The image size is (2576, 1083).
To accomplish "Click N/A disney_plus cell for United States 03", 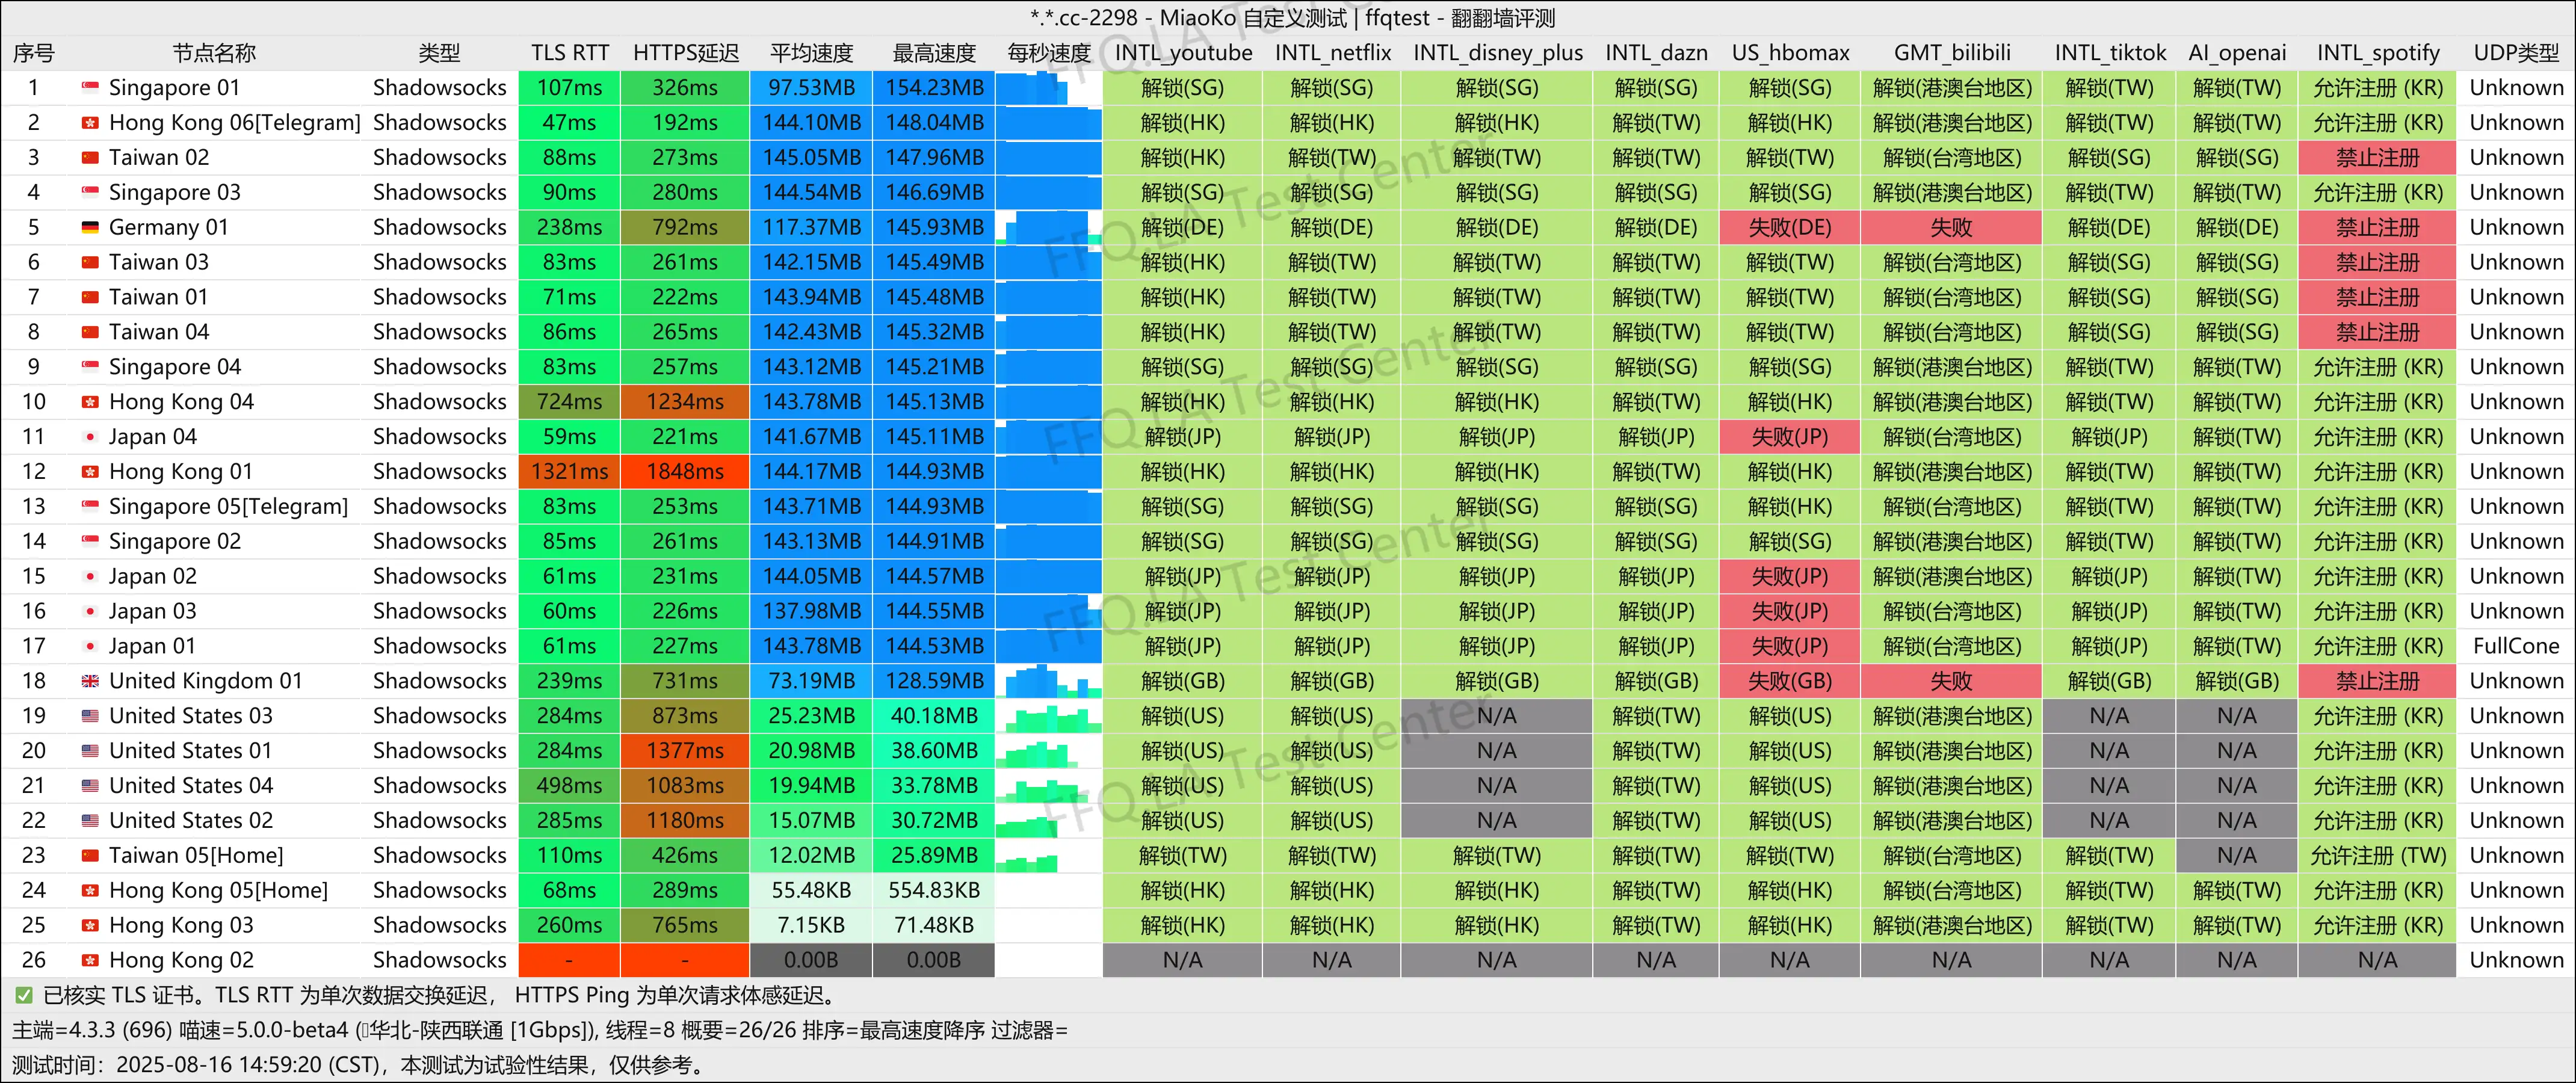I will pos(1496,716).
